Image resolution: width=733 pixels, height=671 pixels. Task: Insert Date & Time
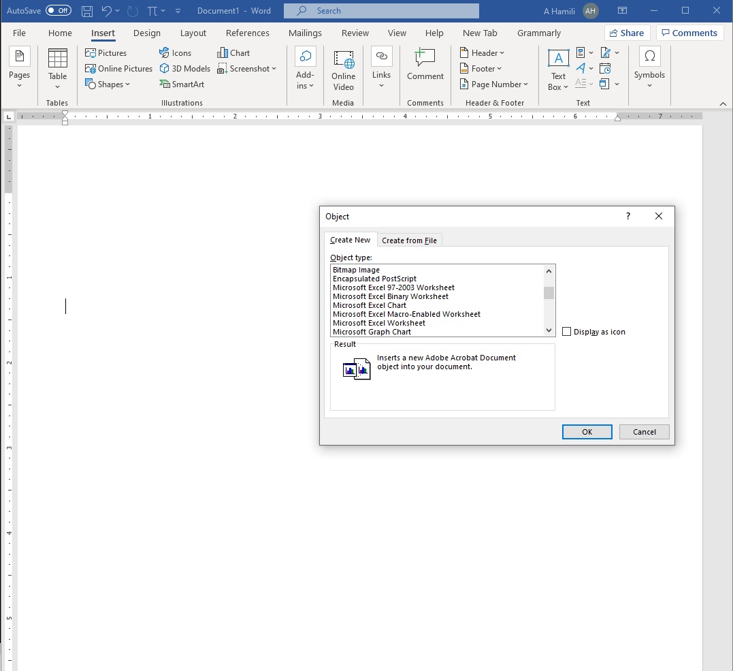pos(605,68)
